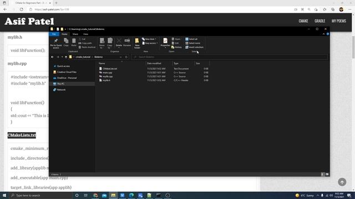Switch to the Home ribbon tab

coord(64,34)
